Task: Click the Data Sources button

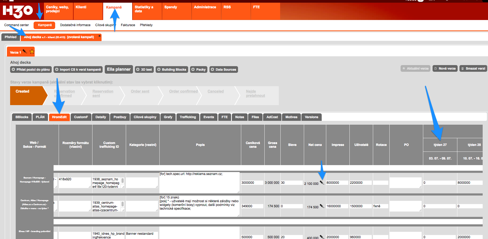Action: click(223, 70)
